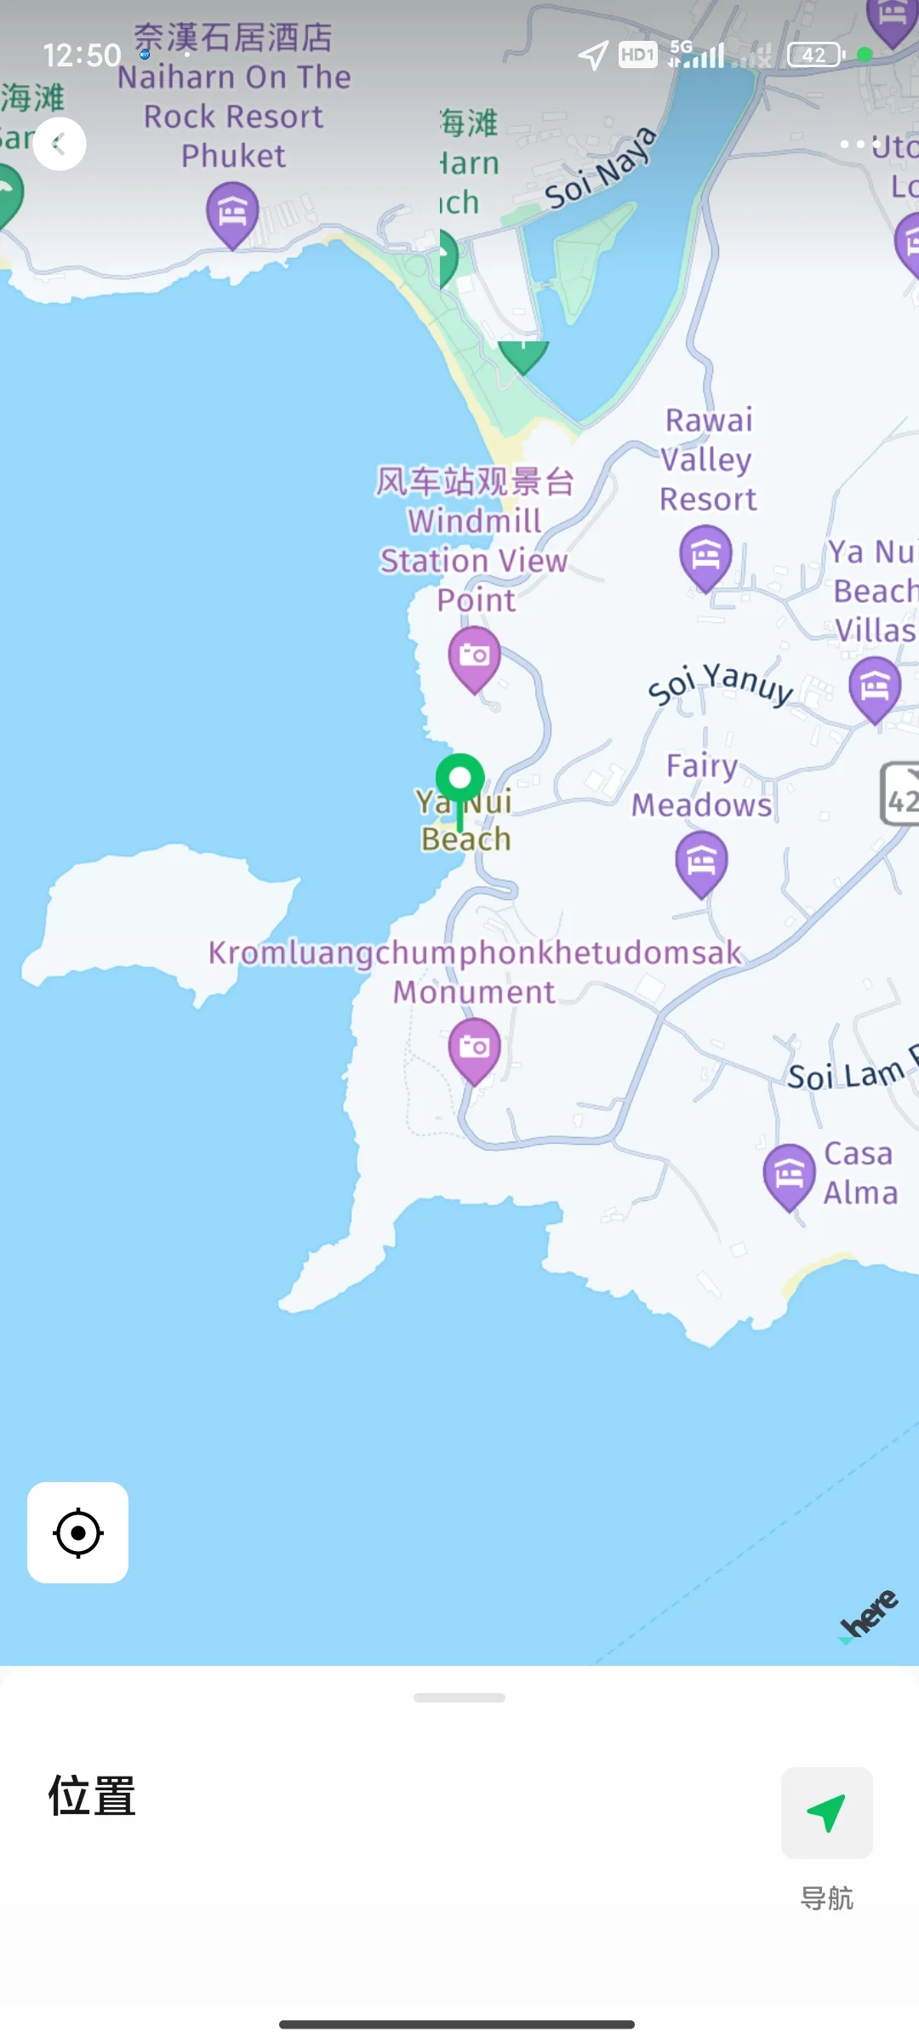This screenshot has width=919, height=2043.
Task: Recenter map with the locate-me button
Action: (x=77, y=1532)
